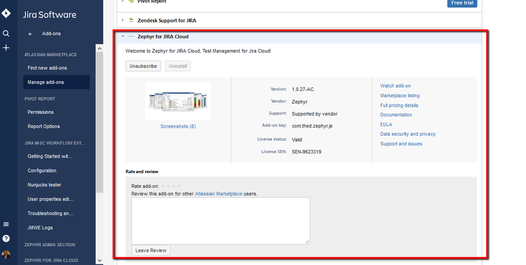526x265 pixels.
Task: Click the Pivot Report add-on icon
Action: point(131,2)
